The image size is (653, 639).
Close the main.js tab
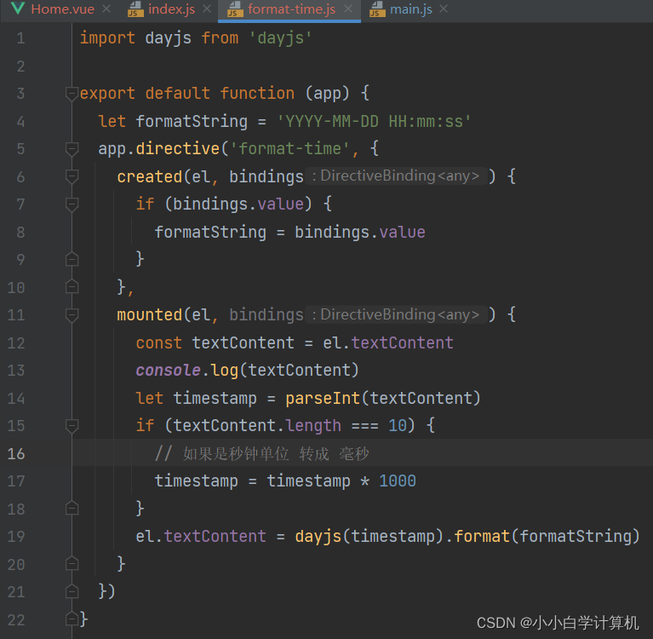(x=444, y=9)
